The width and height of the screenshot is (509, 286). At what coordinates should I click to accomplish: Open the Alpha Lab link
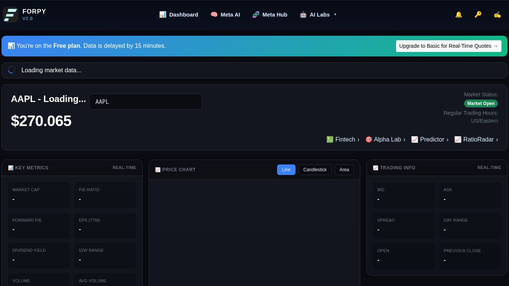pos(385,140)
